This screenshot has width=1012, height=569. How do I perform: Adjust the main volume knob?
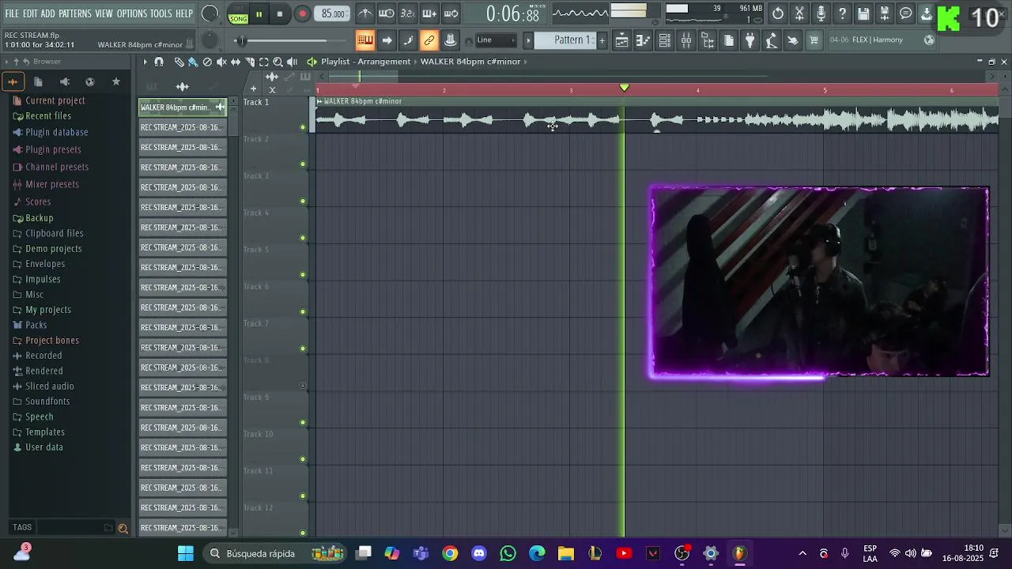[210, 13]
